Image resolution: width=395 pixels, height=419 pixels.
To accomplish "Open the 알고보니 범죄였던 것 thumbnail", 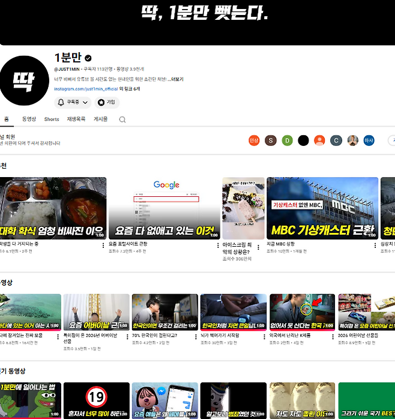I will tap(234, 400).
